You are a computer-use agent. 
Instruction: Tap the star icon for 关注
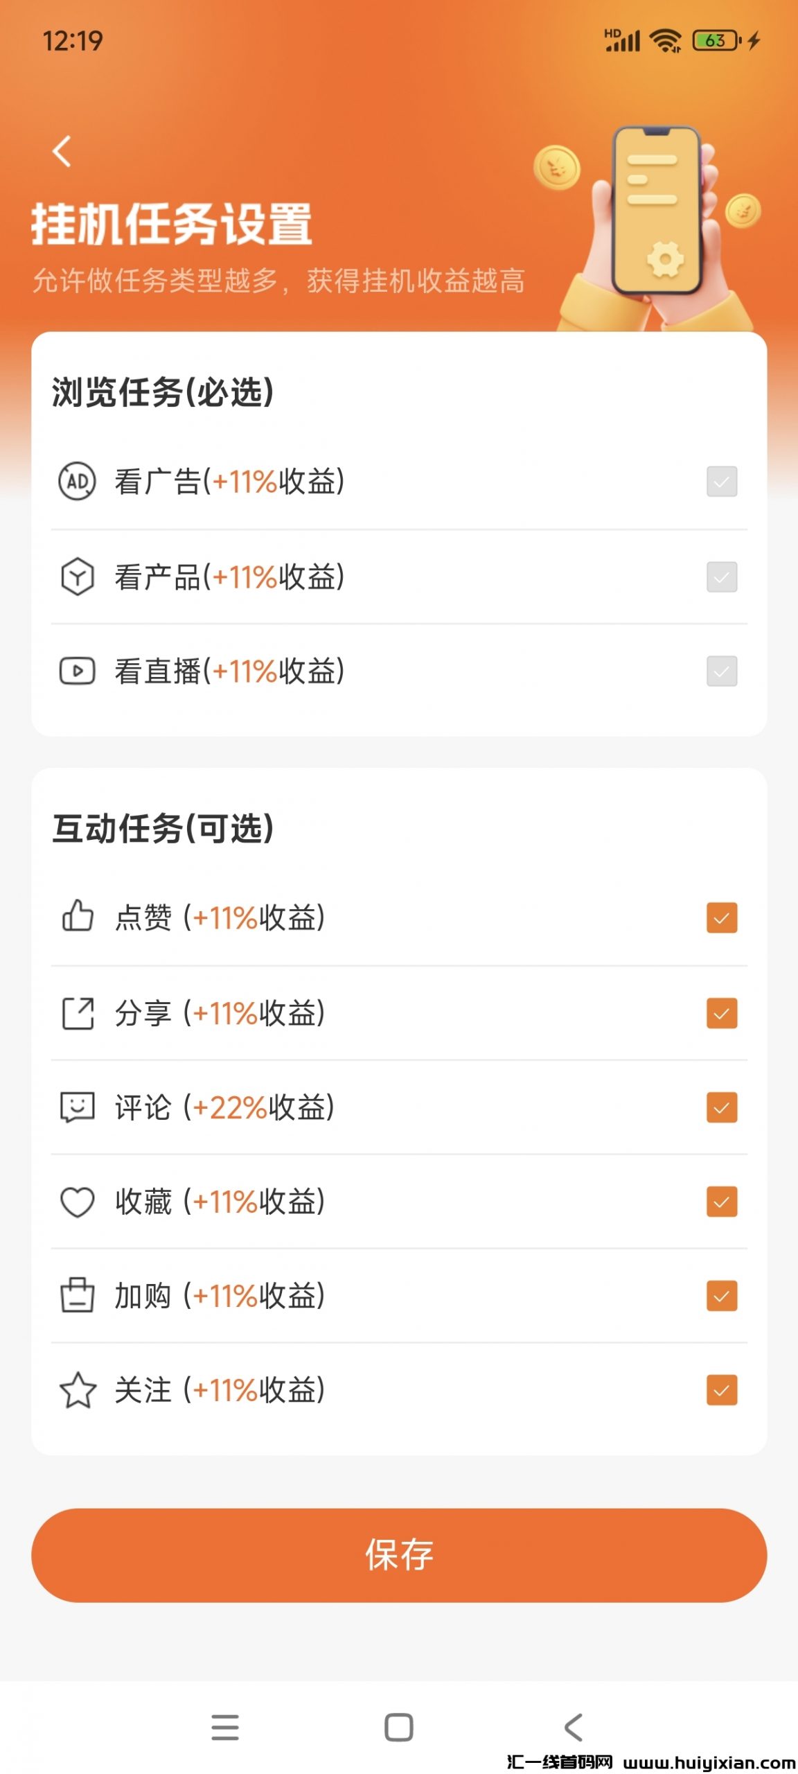[x=77, y=1390]
